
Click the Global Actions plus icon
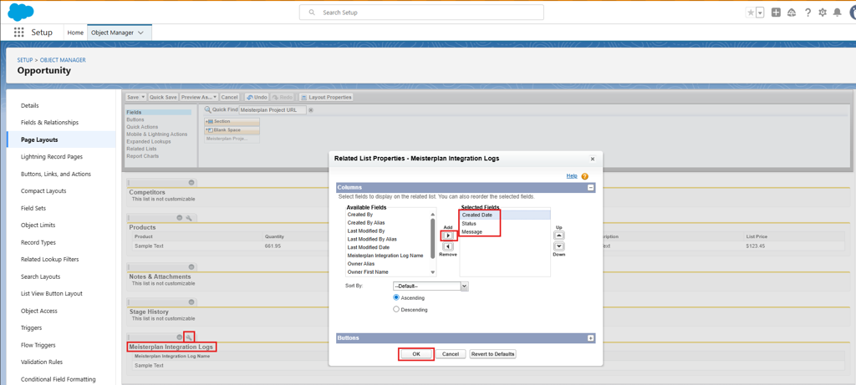pos(776,13)
